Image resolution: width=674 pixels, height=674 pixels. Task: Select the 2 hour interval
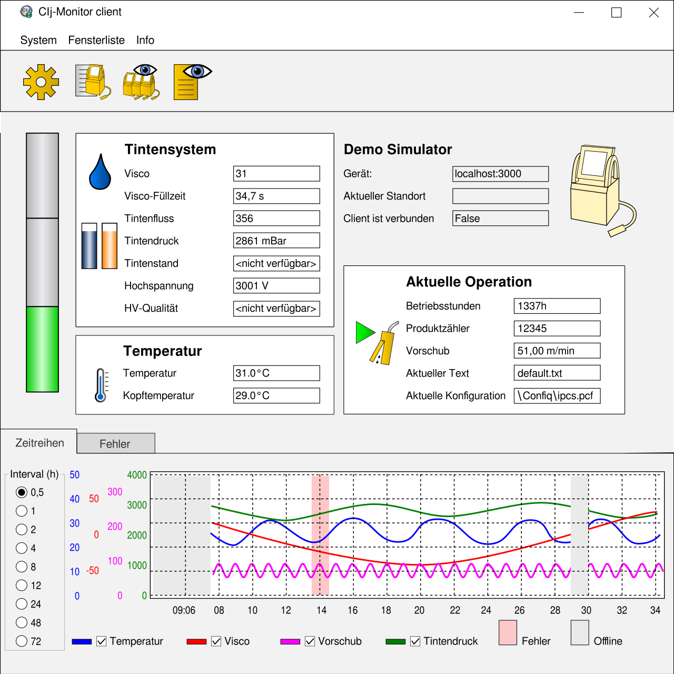pyautogui.click(x=22, y=530)
